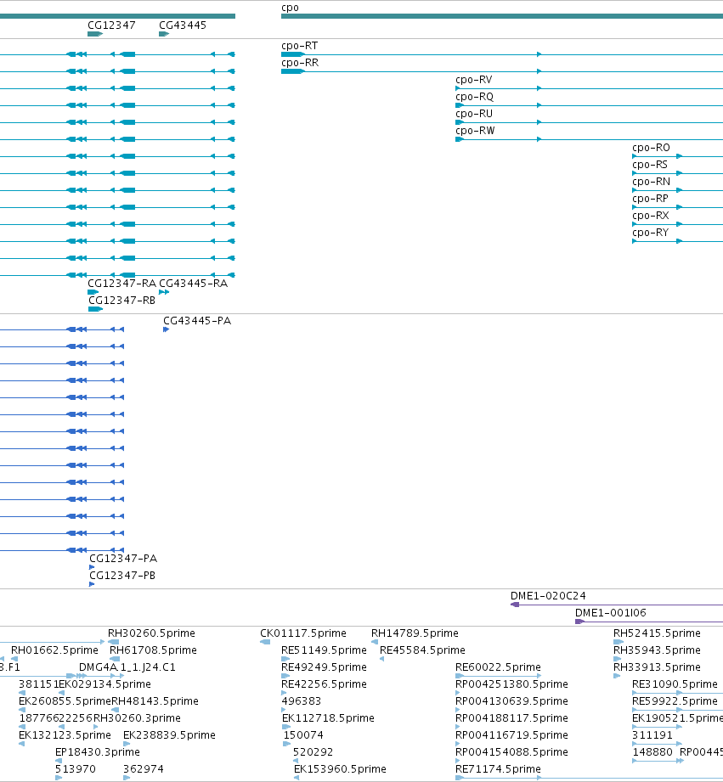Viewport: 723px width, 782px height.
Task: Open transcript cpo-RS
Action: (650, 165)
